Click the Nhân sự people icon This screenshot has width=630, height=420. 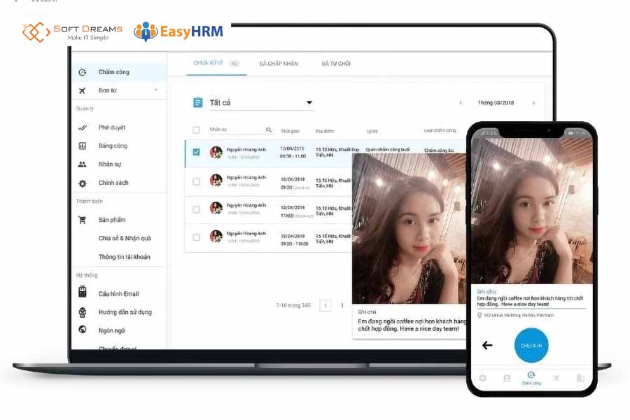click(83, 164)
